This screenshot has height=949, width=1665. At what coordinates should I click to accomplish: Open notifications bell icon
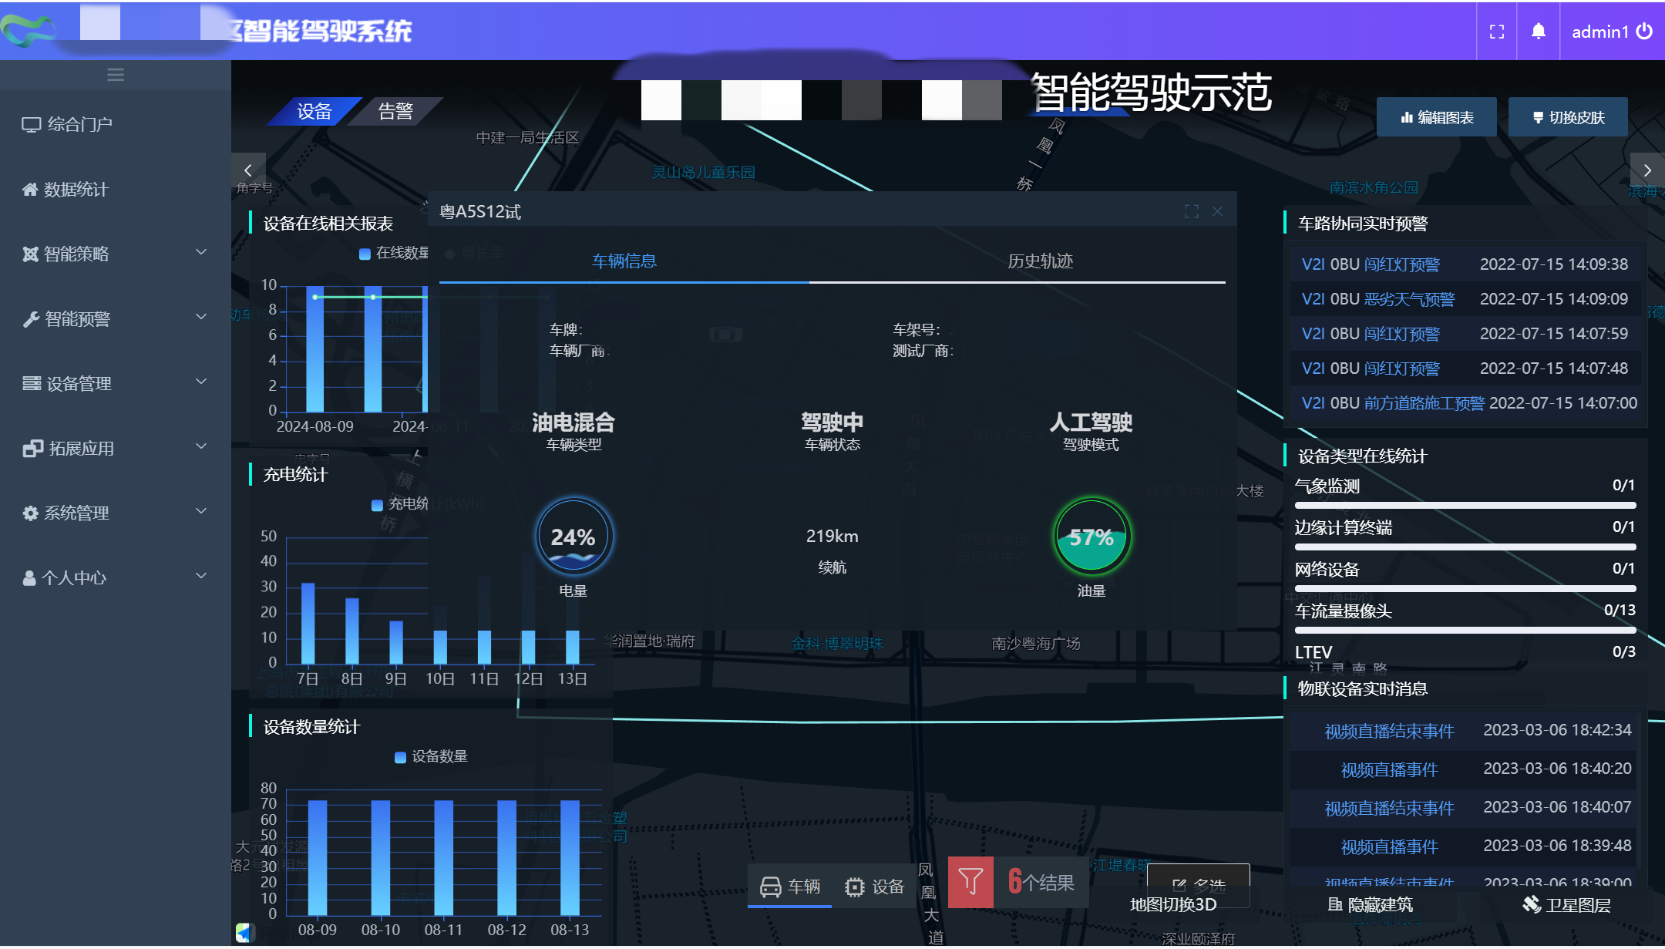click(1538, 32)
